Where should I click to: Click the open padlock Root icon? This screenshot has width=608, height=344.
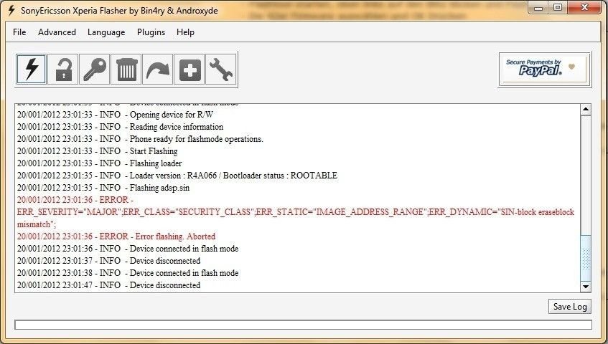tap(63, 70)
